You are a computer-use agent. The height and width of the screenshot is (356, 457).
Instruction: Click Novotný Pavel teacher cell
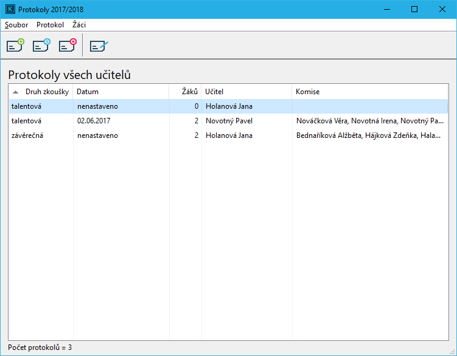[229, 121]
